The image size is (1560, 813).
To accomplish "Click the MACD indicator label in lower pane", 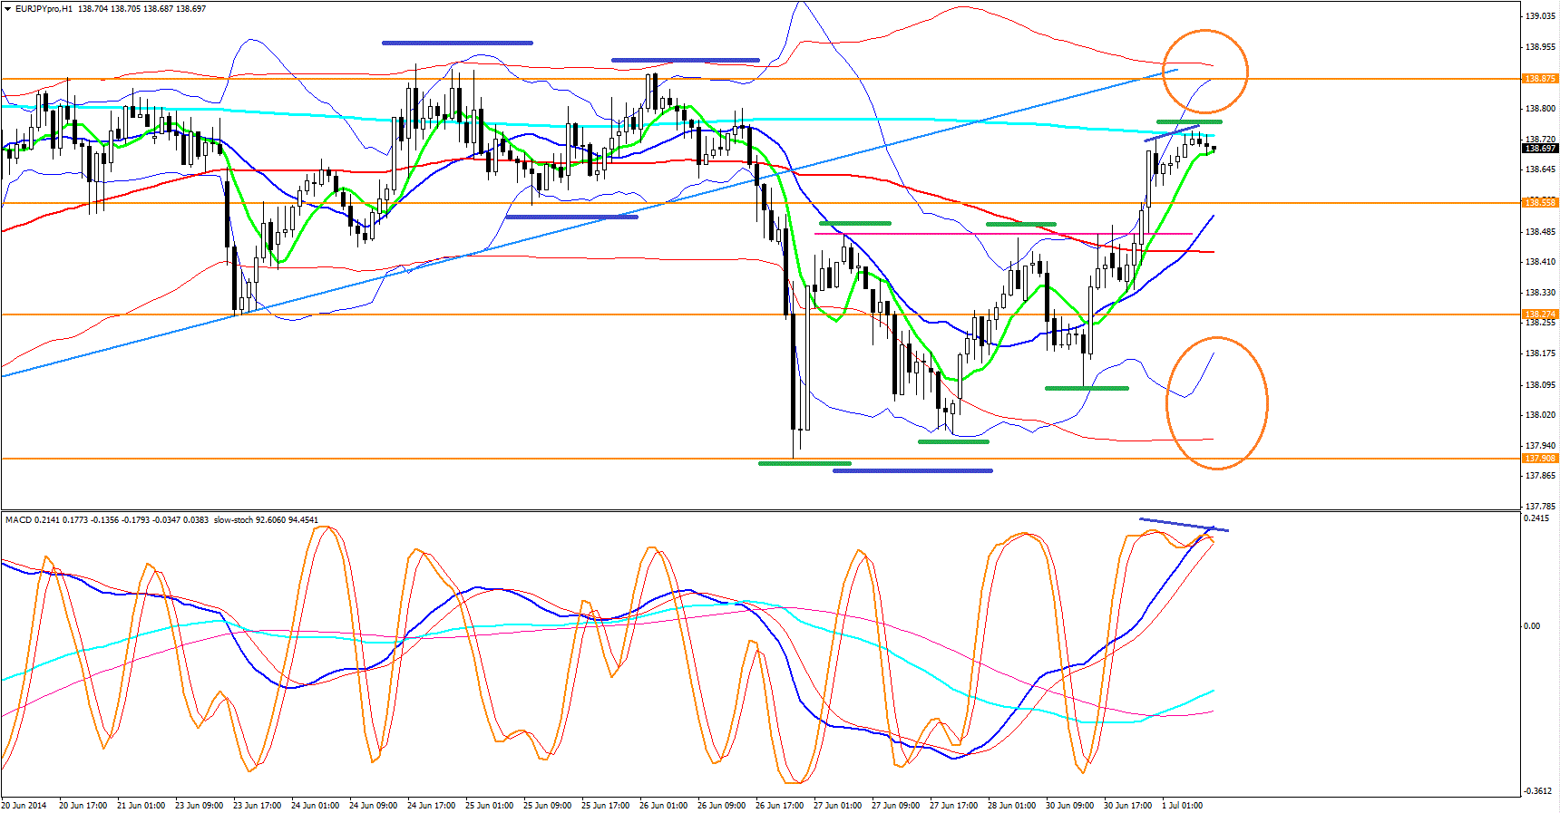I will (x=18, y=520).
